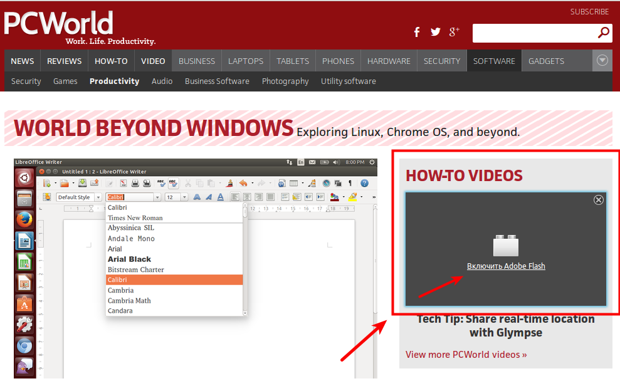Open Firefox from the Ubuntu launcher
Image resolution: width=620 pixels, height=381 pixels.
[x=24, y=220]
